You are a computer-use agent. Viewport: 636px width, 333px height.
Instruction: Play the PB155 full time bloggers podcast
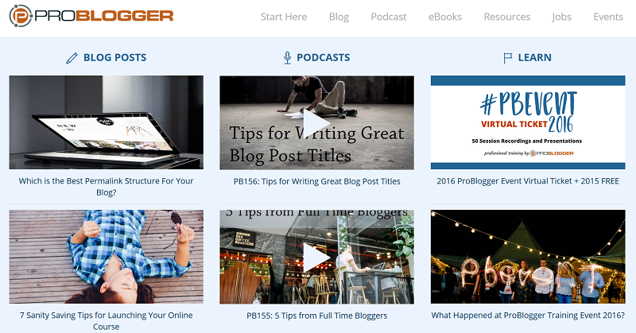[x=316, y=257]
